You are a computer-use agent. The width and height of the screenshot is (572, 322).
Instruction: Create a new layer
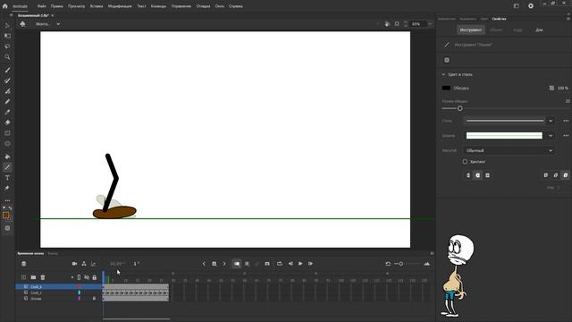click(24, 277)
